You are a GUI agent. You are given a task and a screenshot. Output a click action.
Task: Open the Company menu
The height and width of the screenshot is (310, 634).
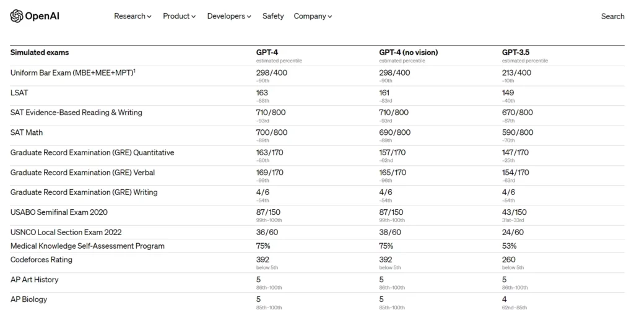coord(313,16)
